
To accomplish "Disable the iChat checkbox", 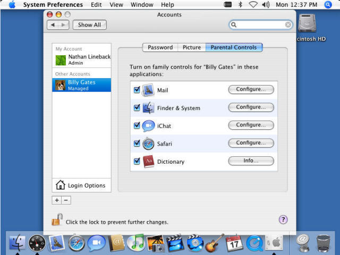I will 137,126.
